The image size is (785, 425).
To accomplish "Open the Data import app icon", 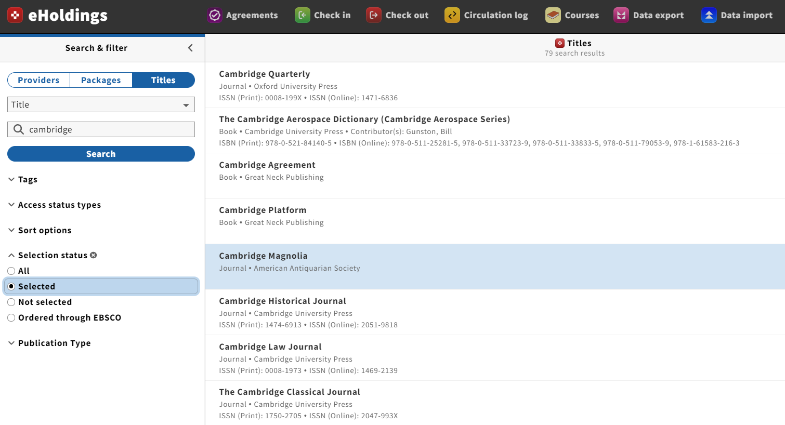I will [709, 15].
